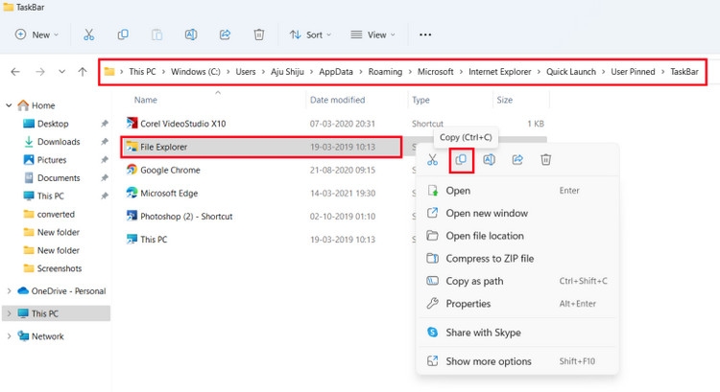Click the This PC shortcut icon in the file list

tap(132, 239)
